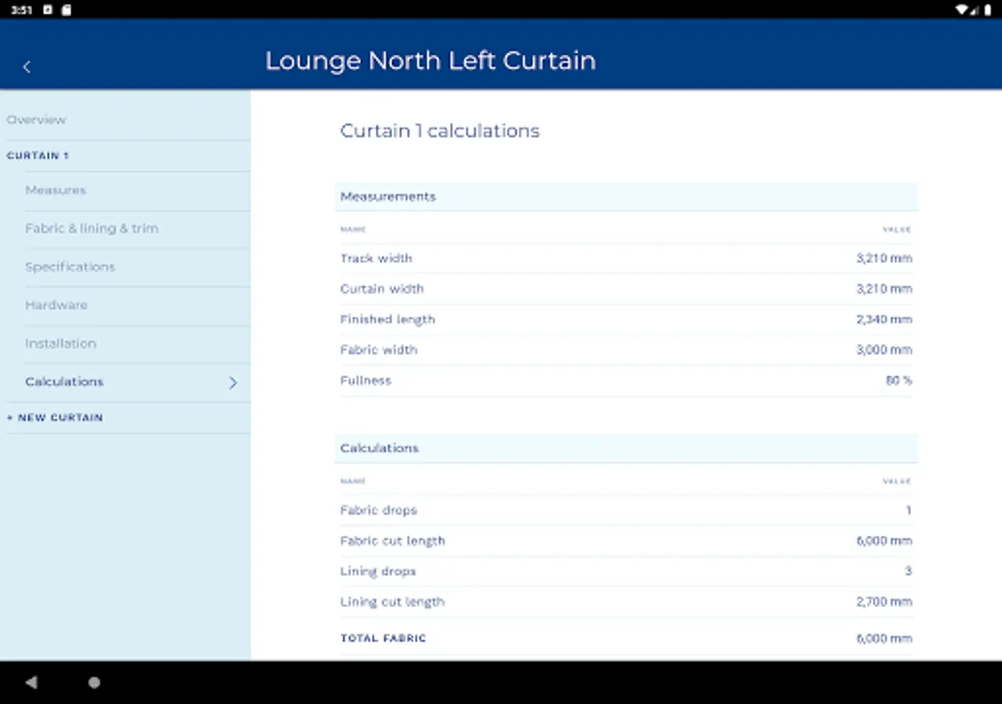Click the Fabric width value 3,000 mm
The height and width of the screenshot is (704, 1002).
click(885, 350)
